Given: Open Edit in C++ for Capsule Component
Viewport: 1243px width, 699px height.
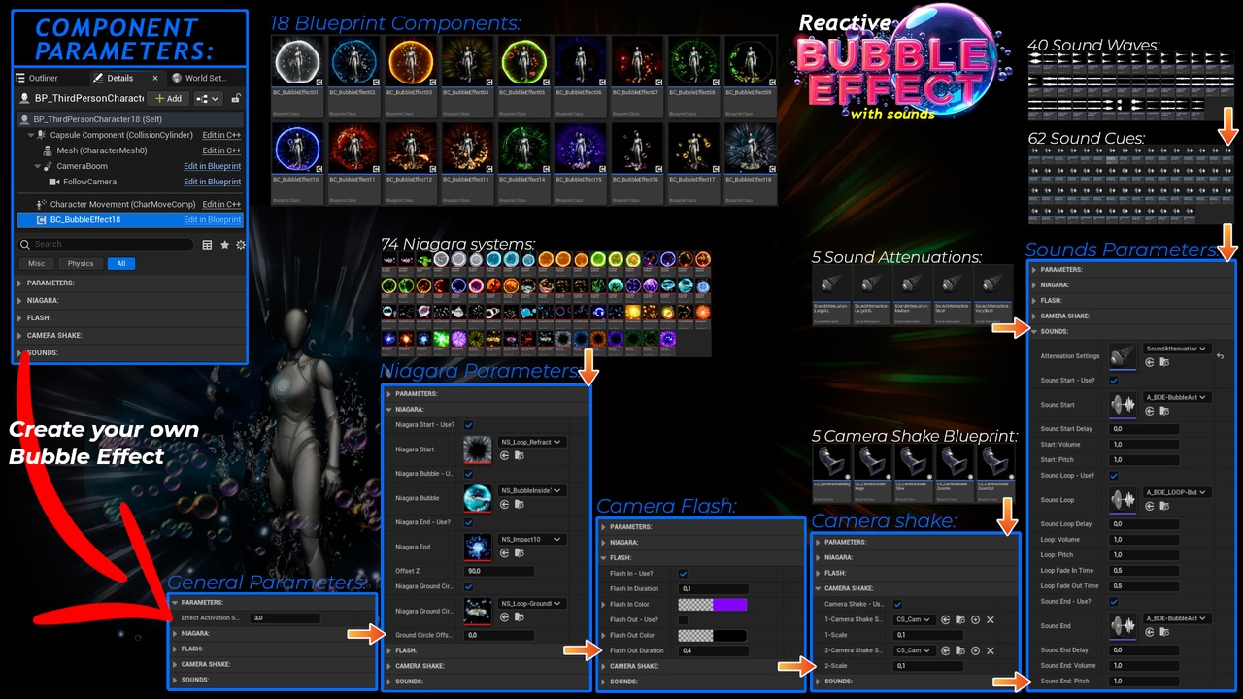Looking at the screenshot, I should point(221,135).
